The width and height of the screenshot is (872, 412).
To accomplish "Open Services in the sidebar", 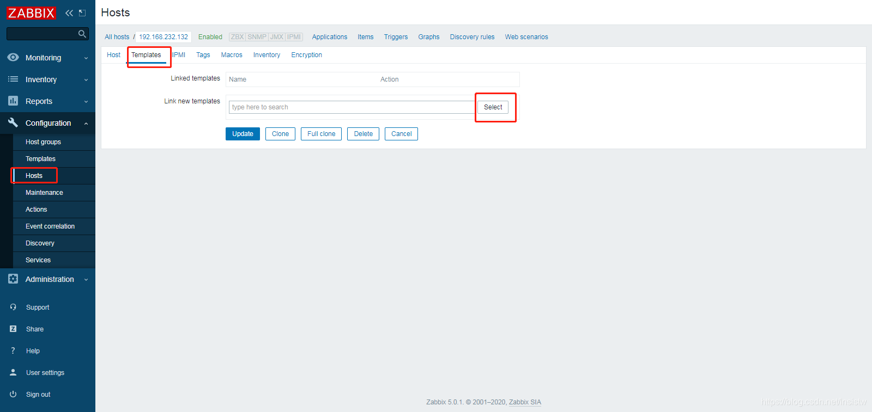I will (38, 260).
